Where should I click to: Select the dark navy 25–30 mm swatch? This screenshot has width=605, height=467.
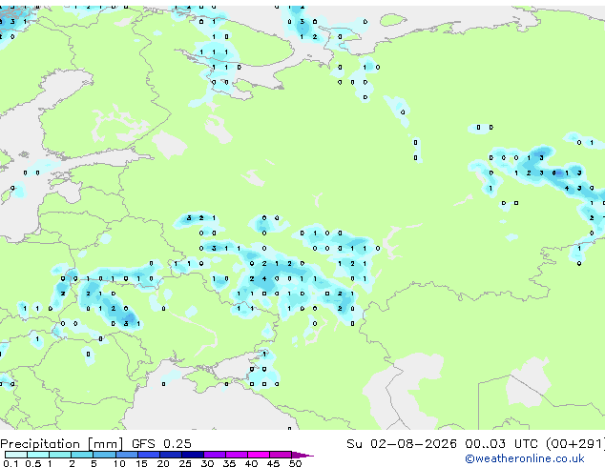click(x=193, y=455)
